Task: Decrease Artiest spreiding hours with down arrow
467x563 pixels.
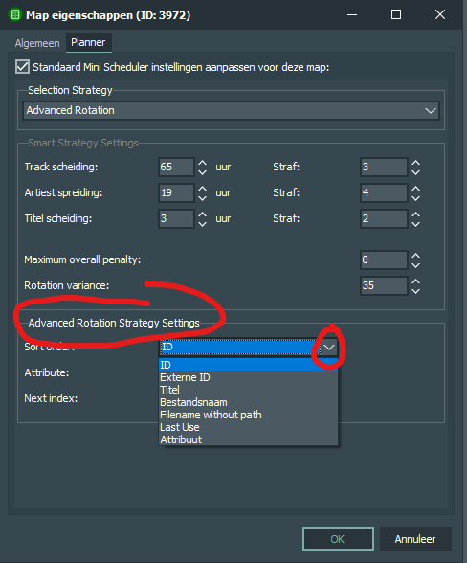Action: [203, 198]
